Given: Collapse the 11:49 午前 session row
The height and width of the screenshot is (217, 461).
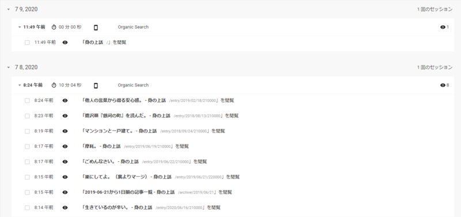Looking at the screenshot, I should (x=20, y=27).
